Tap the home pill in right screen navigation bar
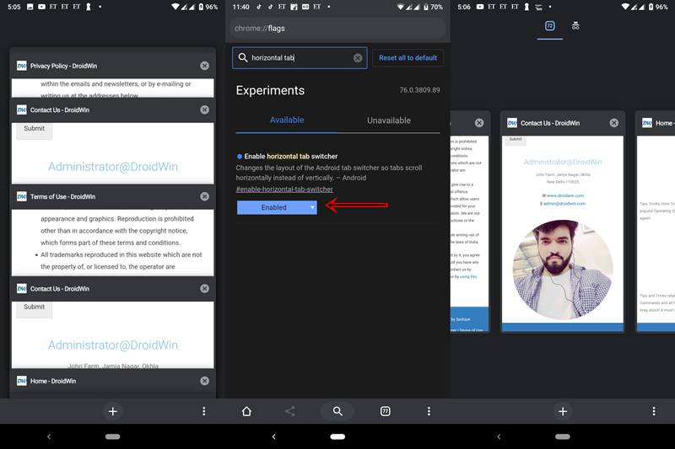 [x=563, y=436]
